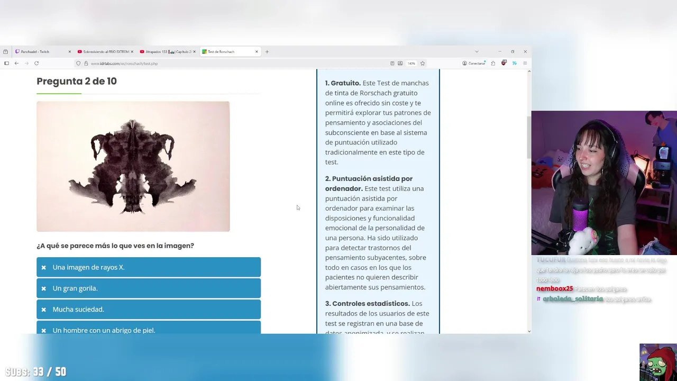This screenshot has height=381, width=677.
Task: Click scrollbar down arrow at page bottom
Action: pos(529,331)
